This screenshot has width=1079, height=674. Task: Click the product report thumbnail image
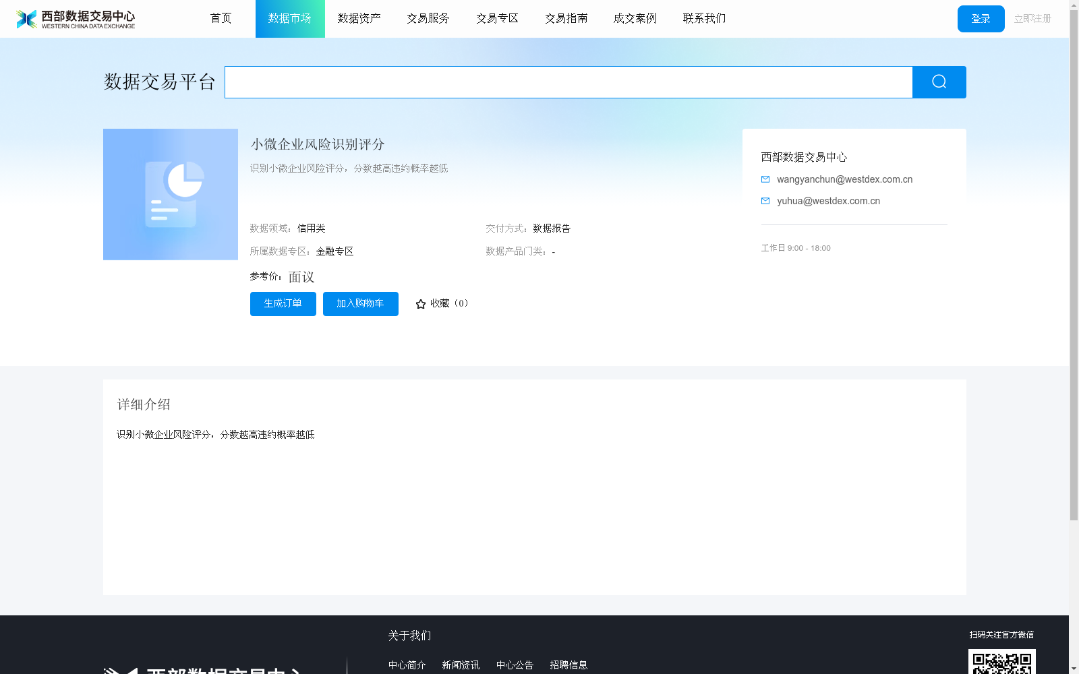click(171, 194)
